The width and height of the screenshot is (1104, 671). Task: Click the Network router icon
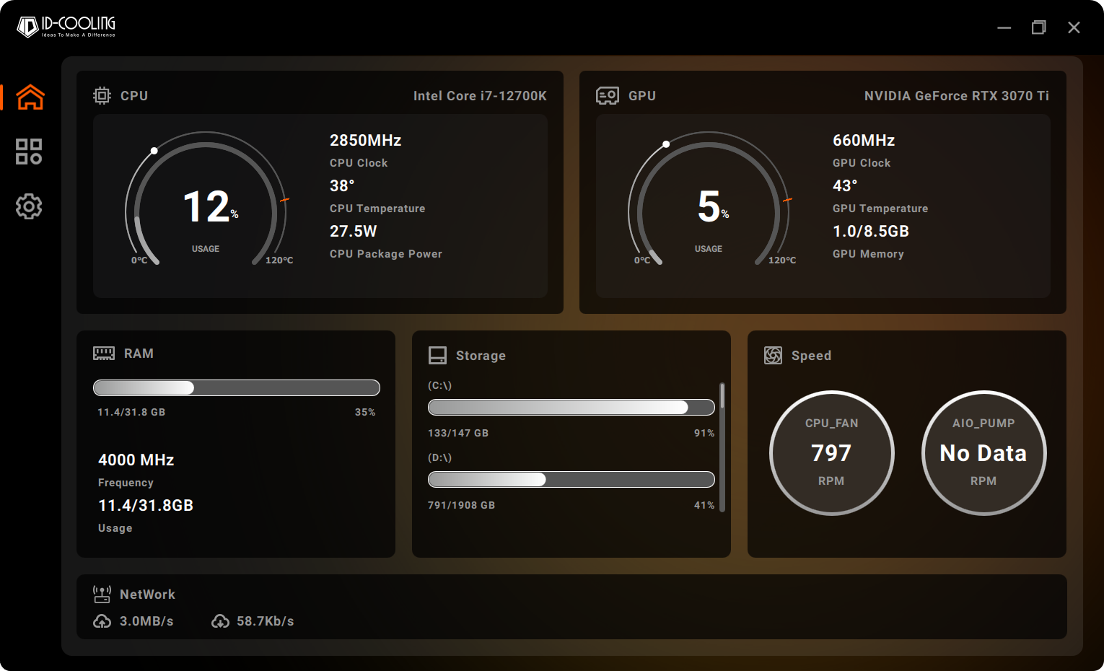point(102,595)
